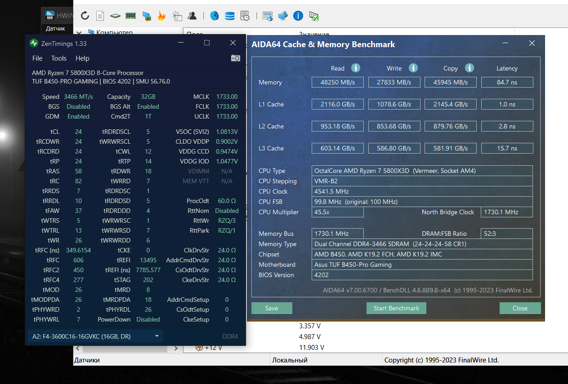
Task: Click the Refresh icon in AIDA64 toolbar
Action: [x=85, y=16]
